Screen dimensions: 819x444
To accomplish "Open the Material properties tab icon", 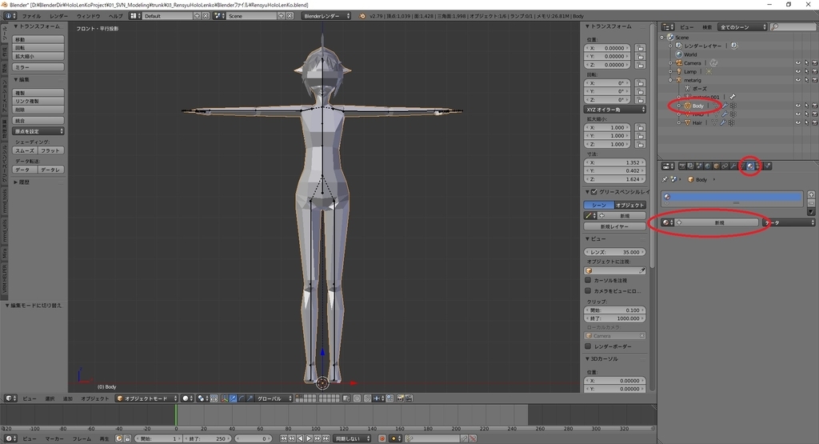I will (x=749, y=166).
